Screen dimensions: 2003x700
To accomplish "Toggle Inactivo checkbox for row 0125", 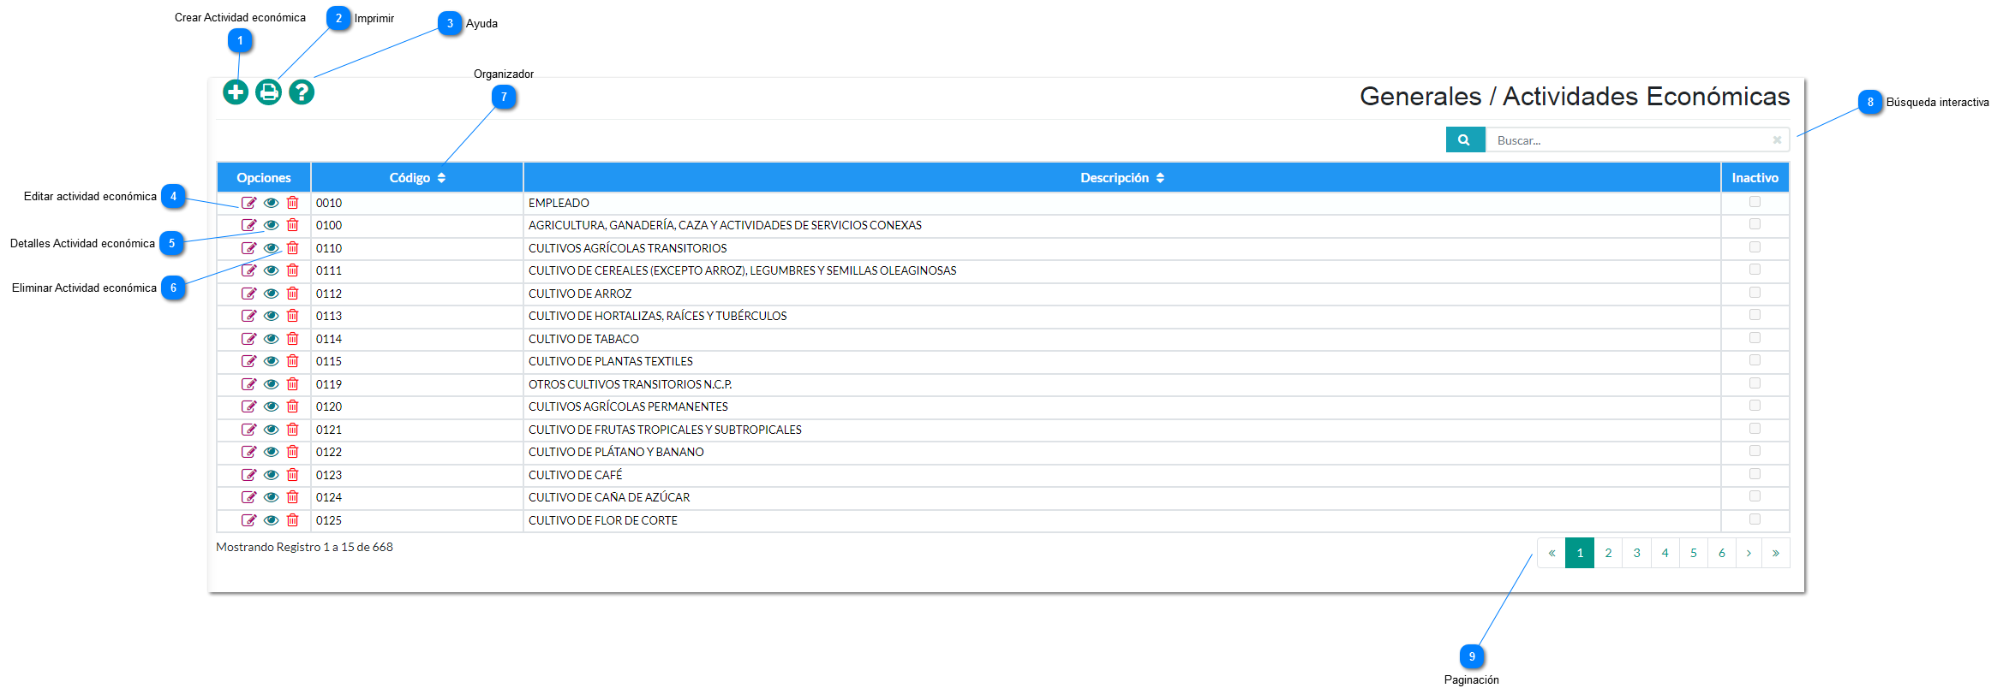I will [1755, 519].
